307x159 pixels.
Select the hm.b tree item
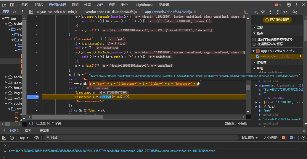pyautogui.click(x=18, y=88)
